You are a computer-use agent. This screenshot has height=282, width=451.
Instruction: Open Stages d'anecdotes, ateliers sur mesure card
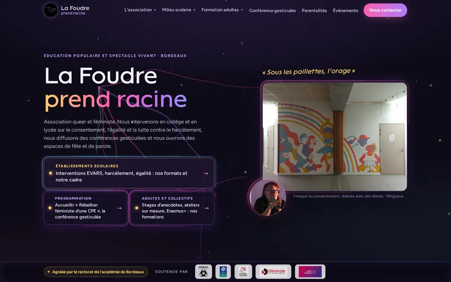pos(172,208)
